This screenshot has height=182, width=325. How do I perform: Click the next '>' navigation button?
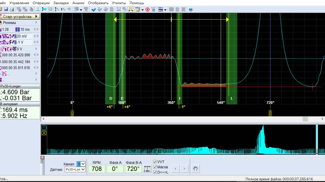pos(184,169)
